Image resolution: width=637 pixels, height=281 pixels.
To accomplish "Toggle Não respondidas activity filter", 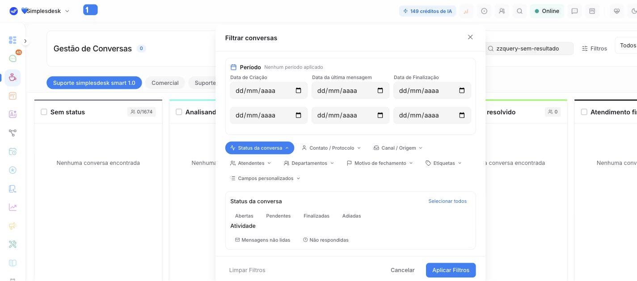I will point(325,240).
